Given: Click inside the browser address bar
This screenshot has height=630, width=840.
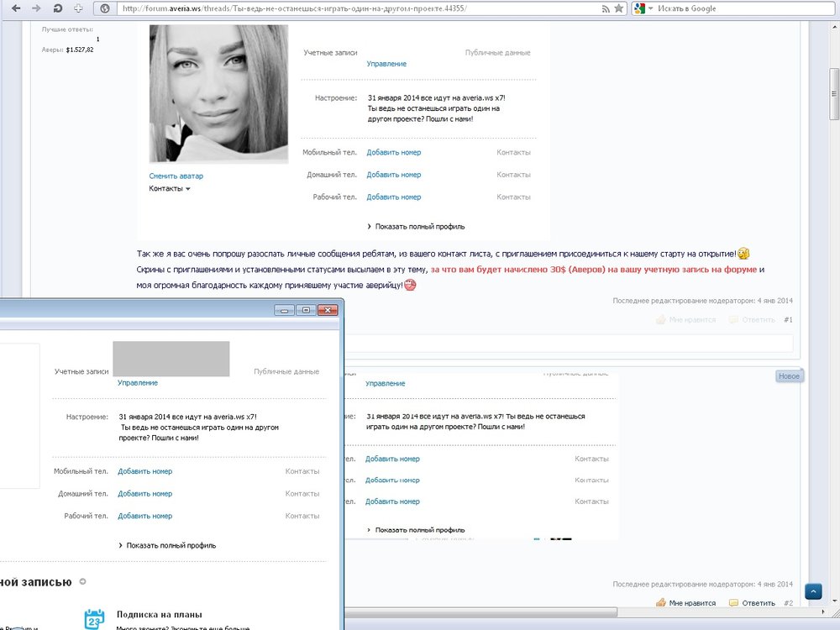Looking at the screenshot, I should (336, 8).
